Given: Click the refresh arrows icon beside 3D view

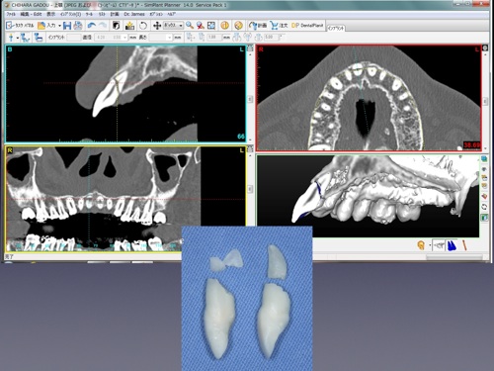Looking at the screenshot, I should (x=484, y=207).
